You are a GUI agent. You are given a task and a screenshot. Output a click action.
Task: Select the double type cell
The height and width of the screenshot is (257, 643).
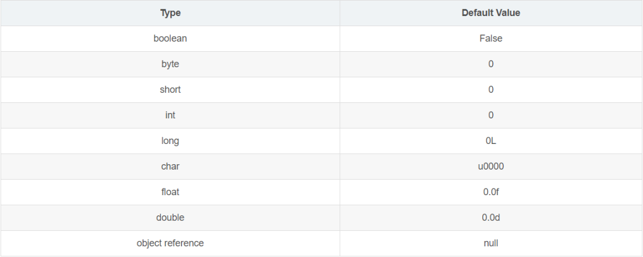pos(170,218)
